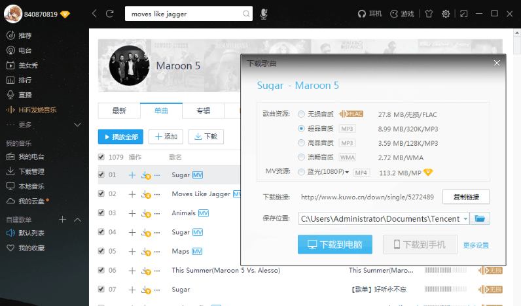Switch to 单曲 tab
Screen dimensions: 521x306
(161, 110)
